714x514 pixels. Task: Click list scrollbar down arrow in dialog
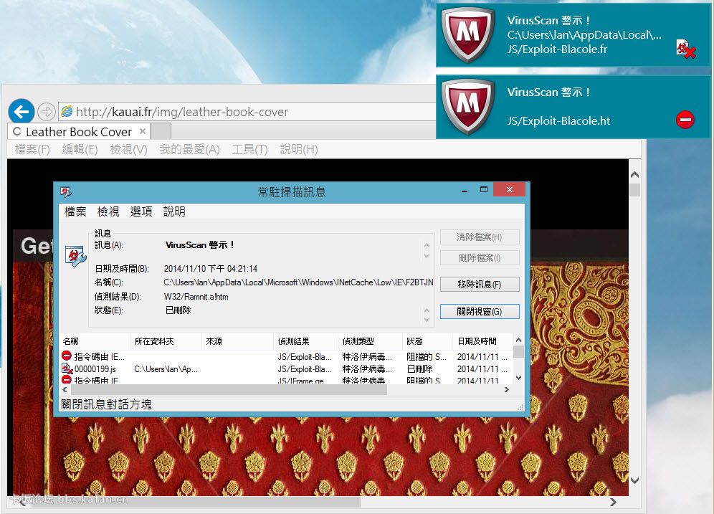[518, 378]
